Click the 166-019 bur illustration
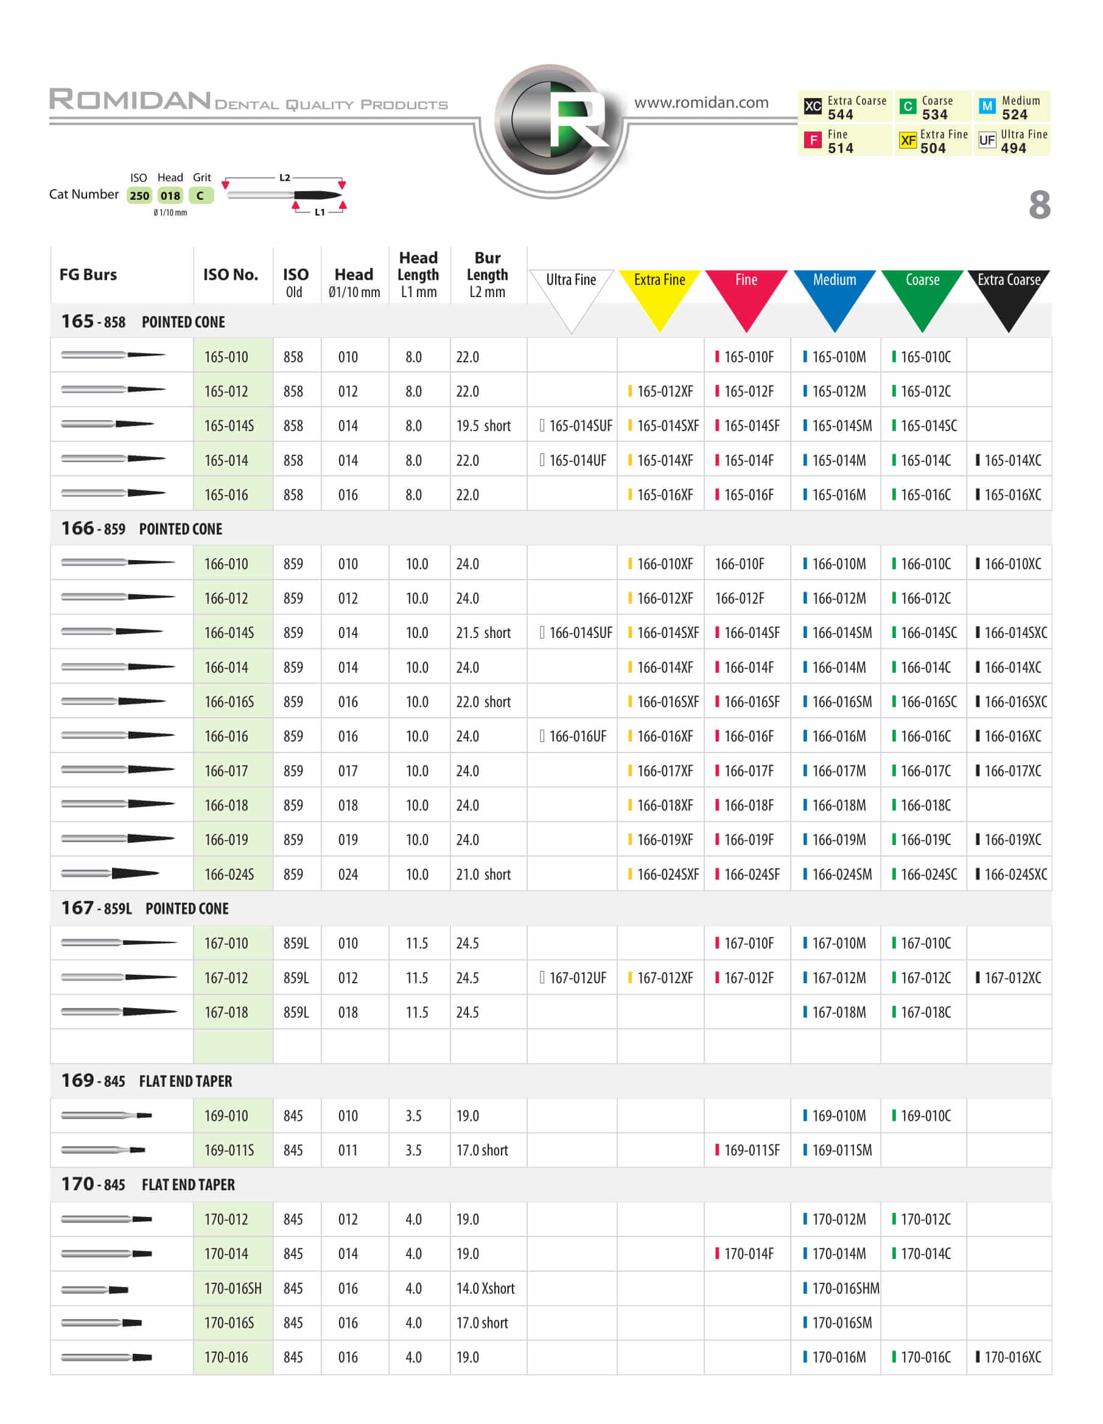This screenshot has height=1424, width=1103. [x=118, y=838]
